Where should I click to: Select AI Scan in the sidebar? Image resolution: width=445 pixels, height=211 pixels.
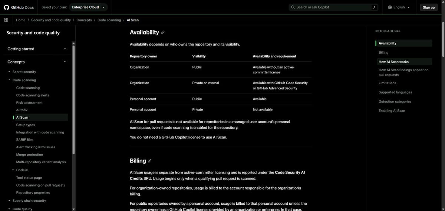pos(40,118)
